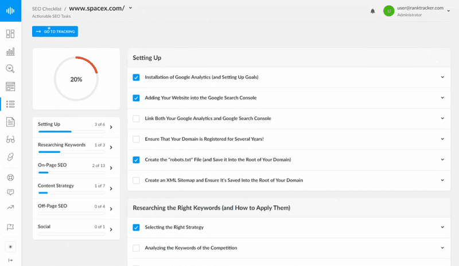Viewport: 459px width, 266px height.
Task: Open the bar chart rank tracker icon
Action: pyautogui.click(x=10, y=51)
